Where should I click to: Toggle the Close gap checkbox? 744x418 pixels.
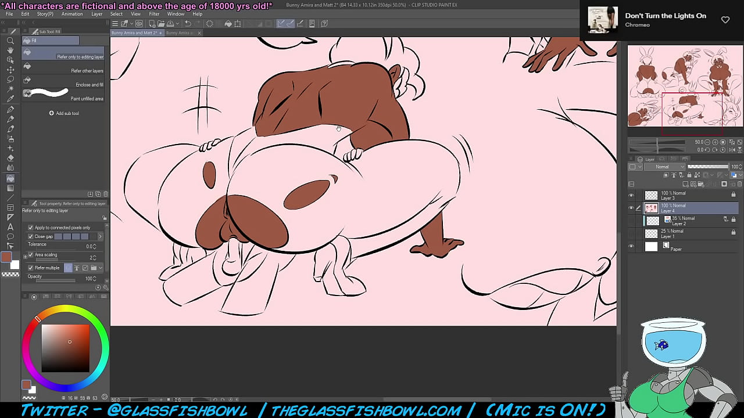point(31,236)
